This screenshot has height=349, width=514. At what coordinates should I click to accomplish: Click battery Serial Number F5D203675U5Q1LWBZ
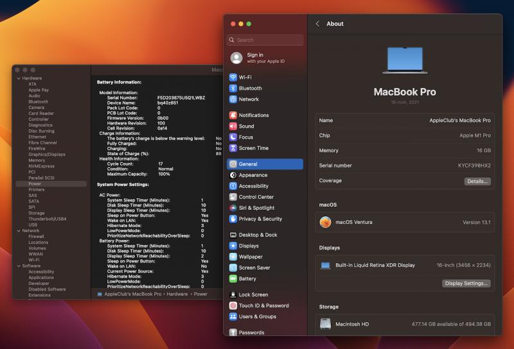point(181,98)
